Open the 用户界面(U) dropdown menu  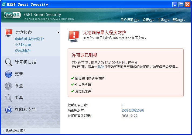(x=130, y=20)
